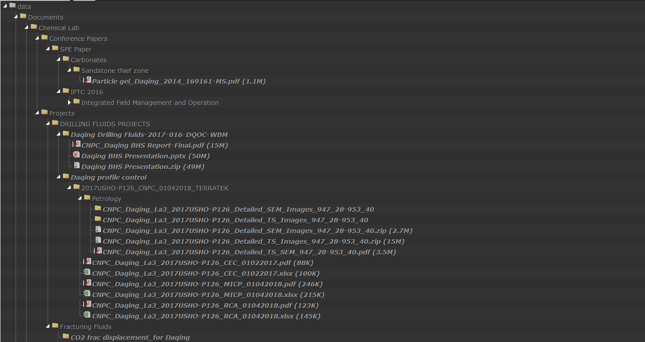Select CO2 frac displacement_for Daqing folder

(130, 338)
